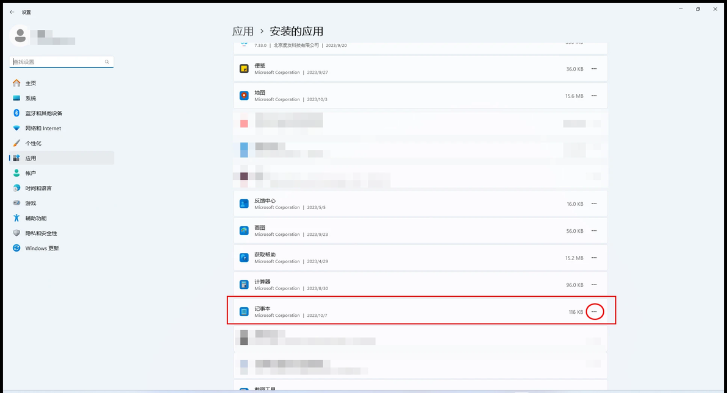Viewport: 727px width, 393px height.
Task: Click the magnifier icon in the search box
Action: tap(107, 62)
